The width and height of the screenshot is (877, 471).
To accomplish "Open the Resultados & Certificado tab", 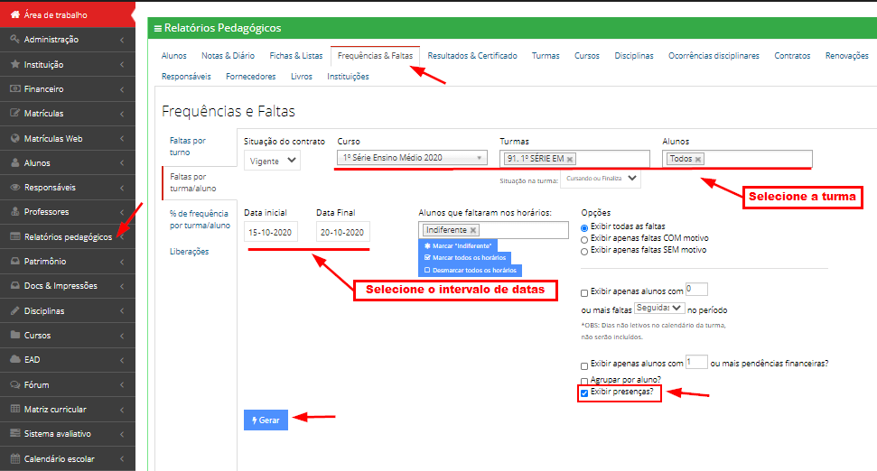I will (x=472, y=56).
